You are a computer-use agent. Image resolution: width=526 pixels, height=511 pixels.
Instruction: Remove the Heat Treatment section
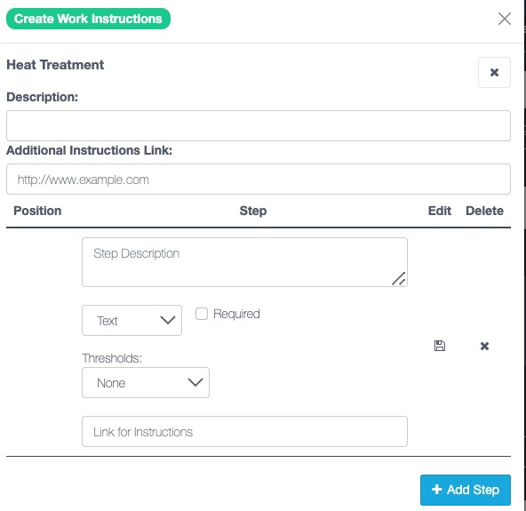494,73
